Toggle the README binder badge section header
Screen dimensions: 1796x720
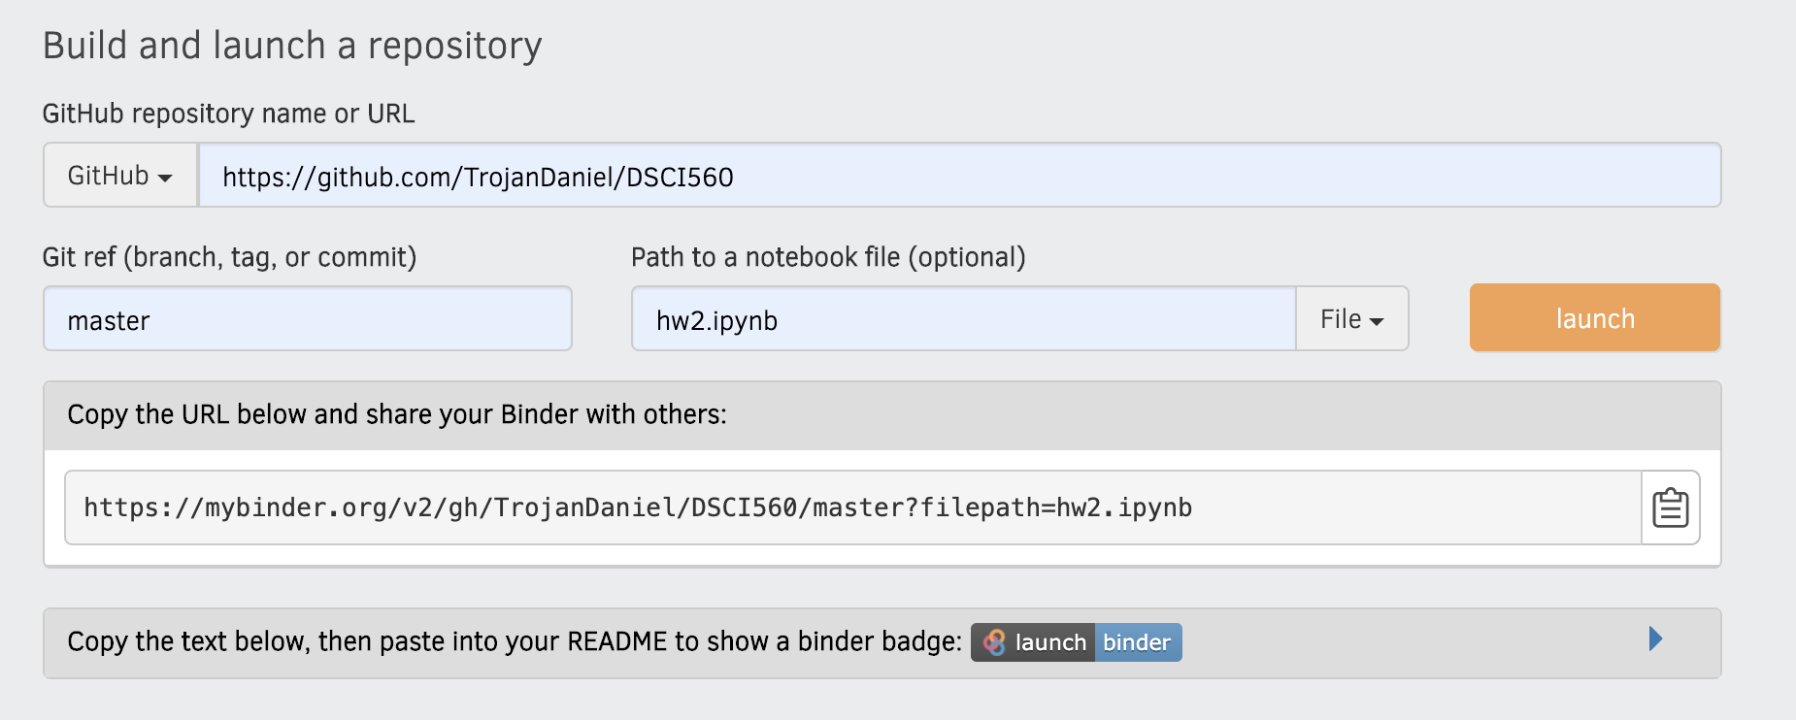[x=881, y=642]
